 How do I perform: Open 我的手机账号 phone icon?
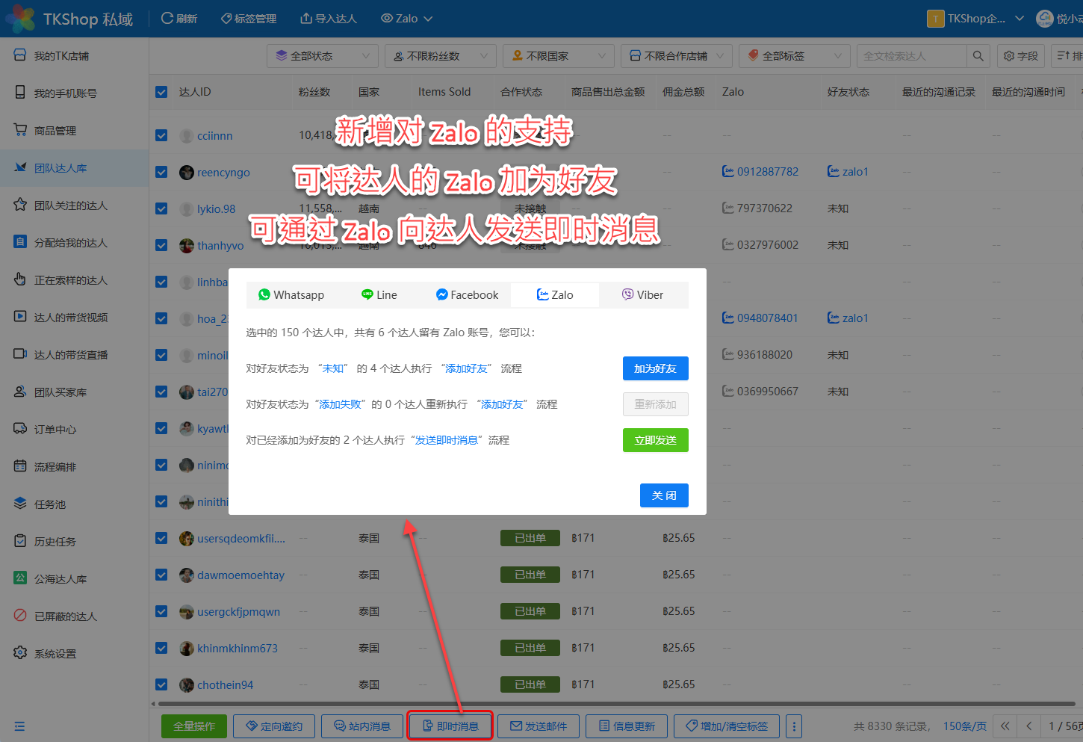pos(20,93)
